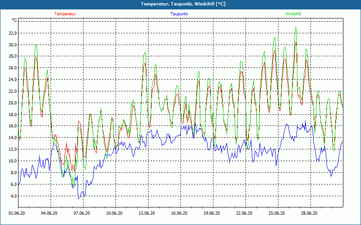The height and width of the screenshot is (225, 361).
Task: Click the chart title Temperatur, Taupunkt, Windchill
Action: click(x=183, y=4)
